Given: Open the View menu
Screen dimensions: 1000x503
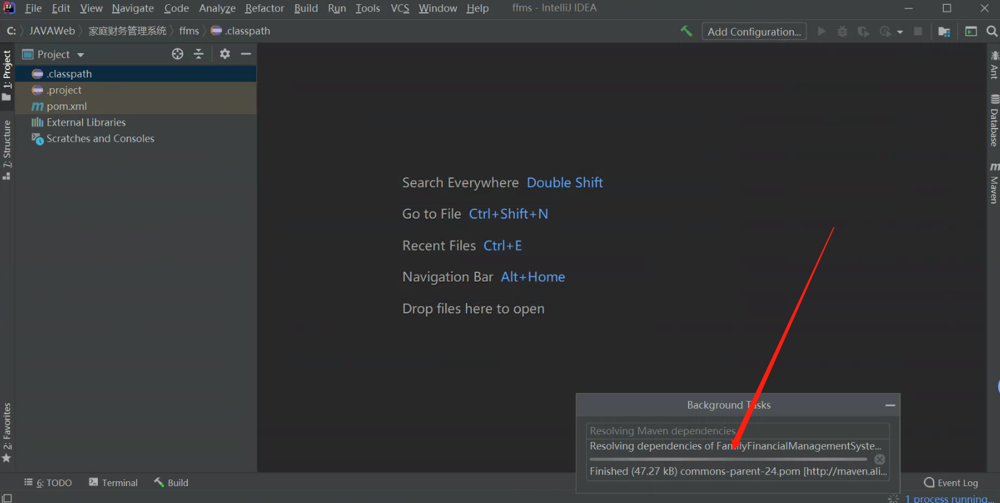Looking at the screenshot, I should point(91,8).
